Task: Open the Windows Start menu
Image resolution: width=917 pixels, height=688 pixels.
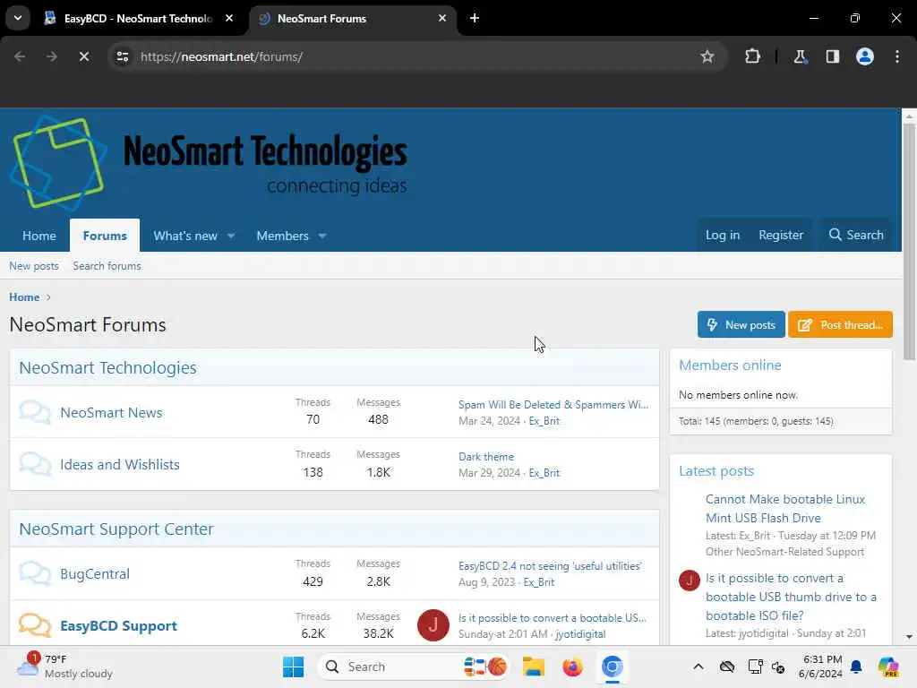Action: [x=293, y=666]
